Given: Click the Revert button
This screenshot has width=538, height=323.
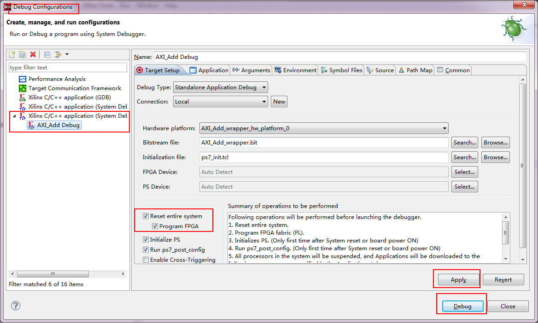Looking at the screenshot, I should 503,280.
